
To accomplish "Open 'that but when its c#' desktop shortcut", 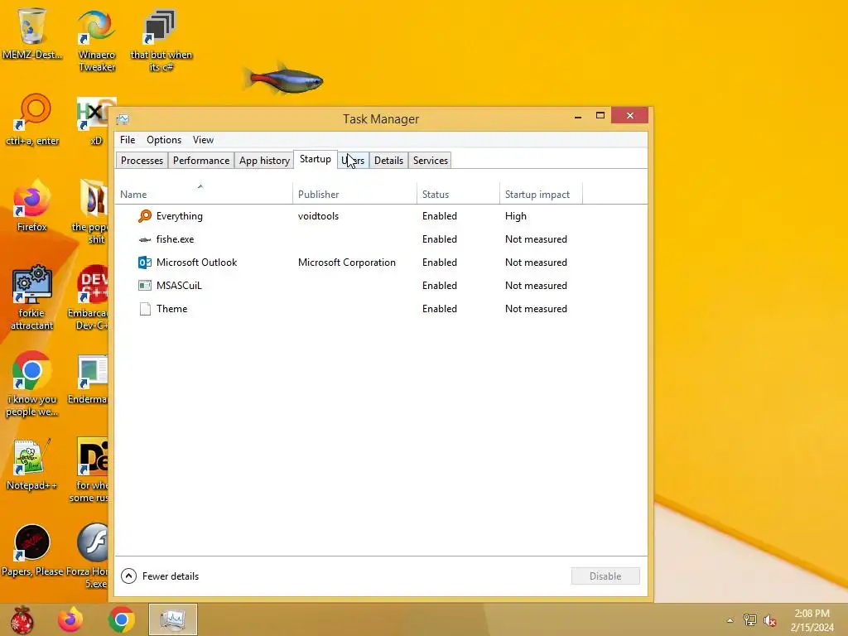I will [x=161, y=41].
